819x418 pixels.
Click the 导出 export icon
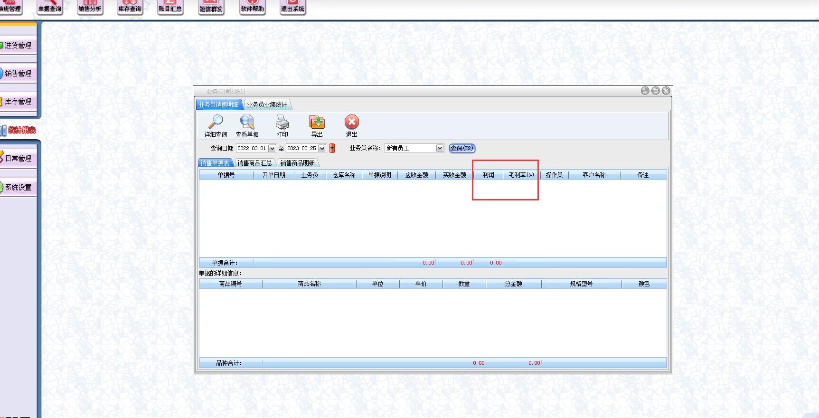coord(317,123)
